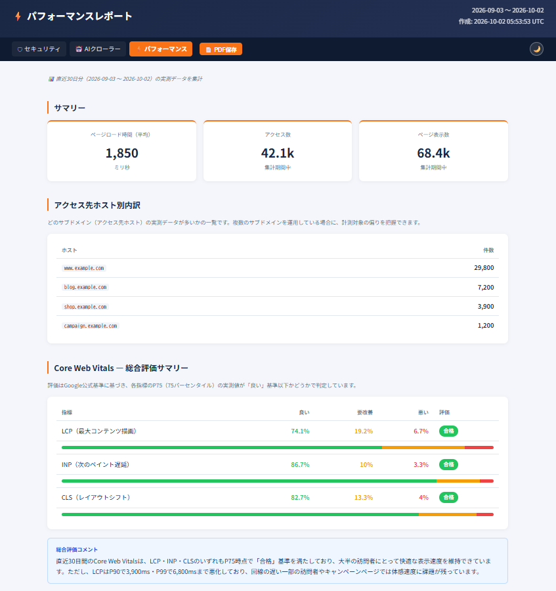Viewport: 556px width, 591px height.
Task: Click the CLS needs-improvement value 13.3%
Action: pyautogui.click(x=364, y=498)
